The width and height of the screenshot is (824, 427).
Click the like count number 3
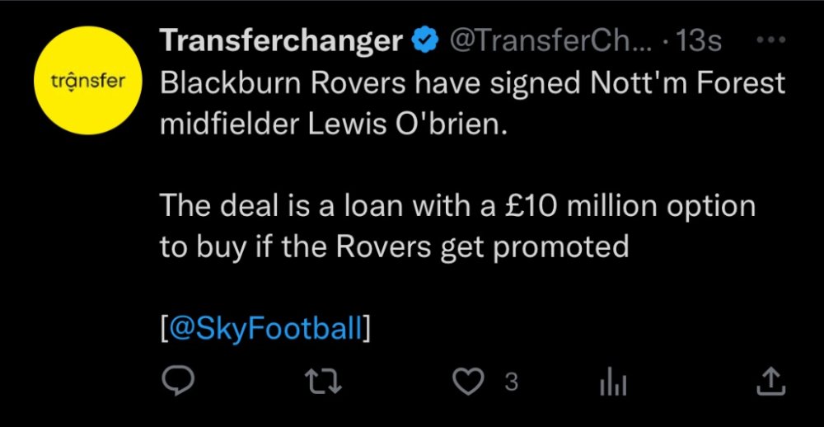(x=511, y=382)
